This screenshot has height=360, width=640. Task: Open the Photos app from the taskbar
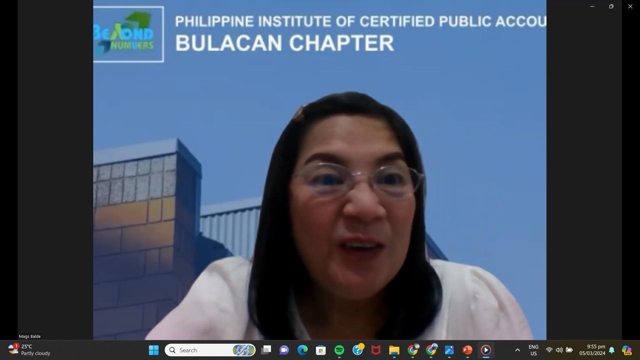(449, 350)
